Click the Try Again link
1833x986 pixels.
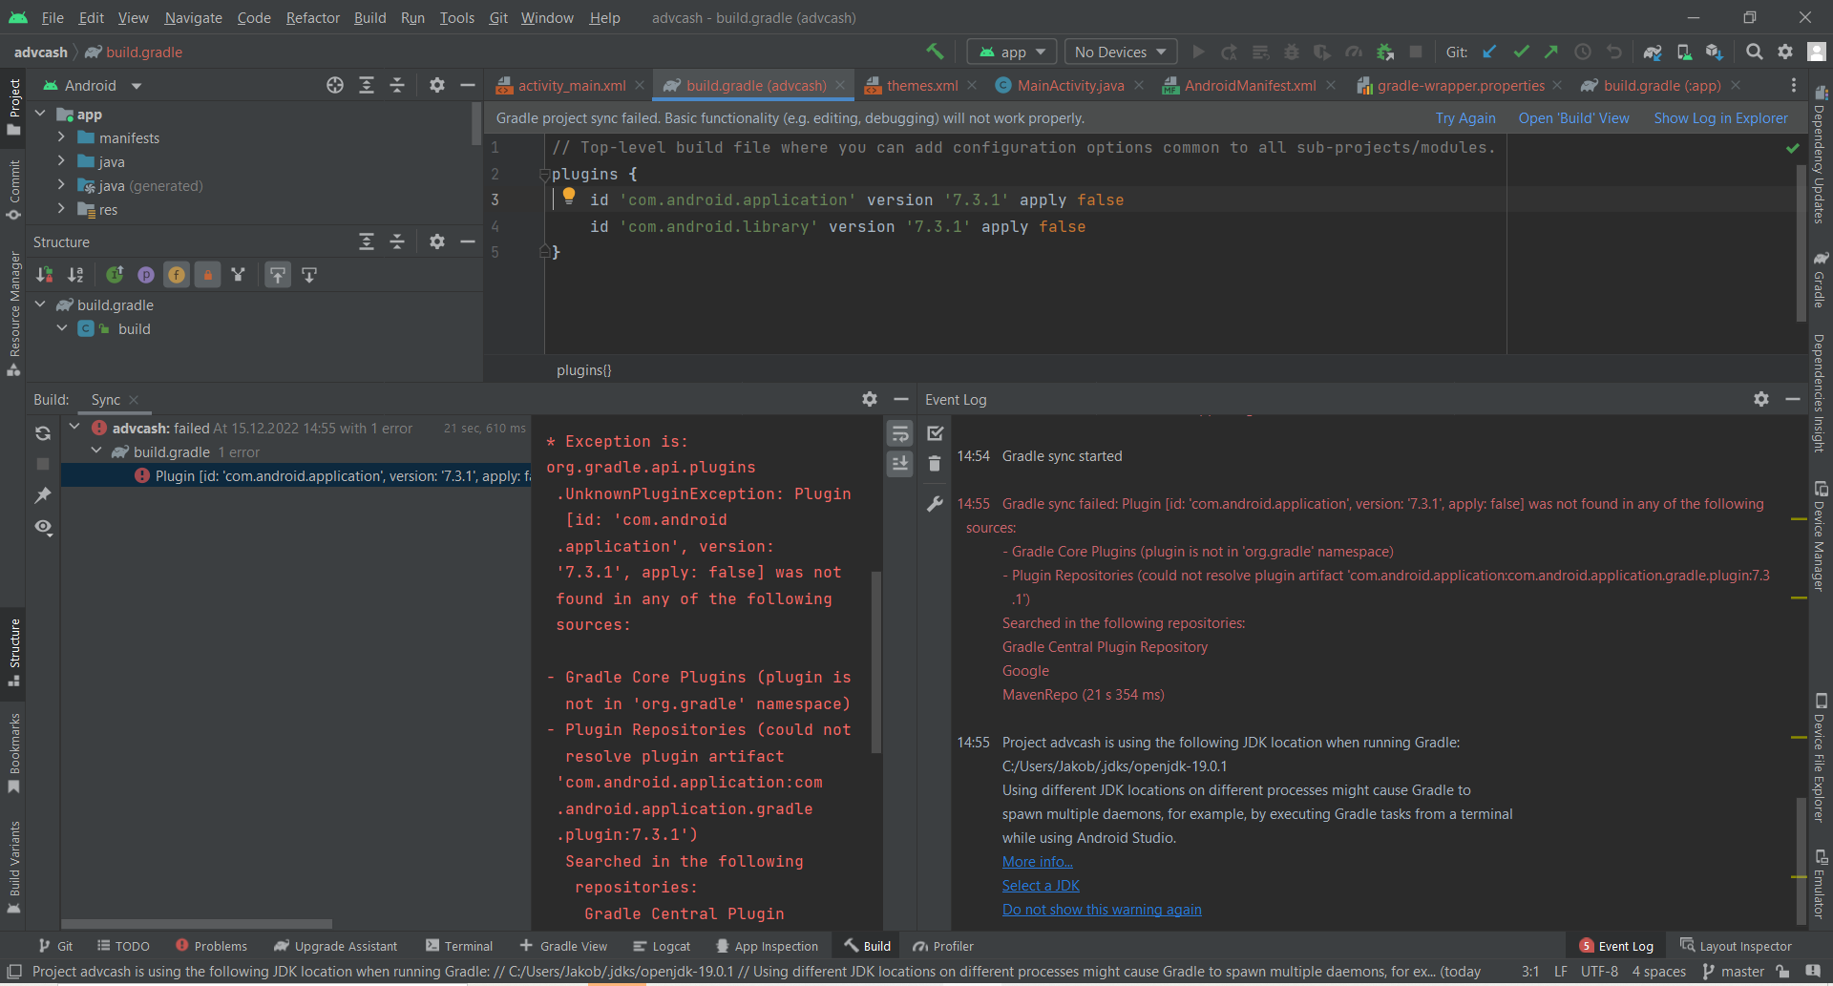point(1464,118)
